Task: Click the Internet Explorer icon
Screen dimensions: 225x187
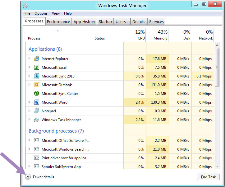Action: tap(37, 58)
